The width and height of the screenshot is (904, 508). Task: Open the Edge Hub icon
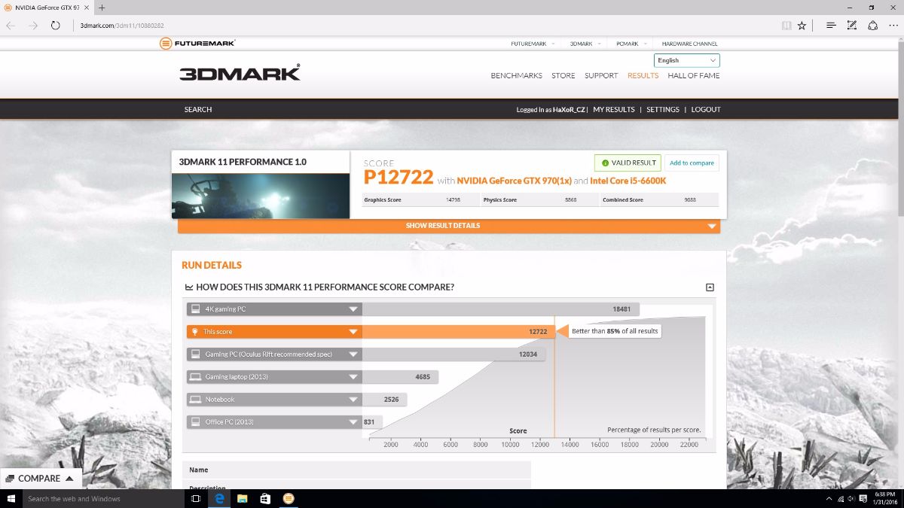pyautogui.click(x=831, y=25)
